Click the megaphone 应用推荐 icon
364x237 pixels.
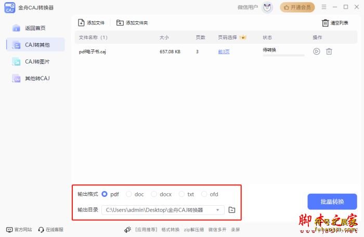pos(128,230)
